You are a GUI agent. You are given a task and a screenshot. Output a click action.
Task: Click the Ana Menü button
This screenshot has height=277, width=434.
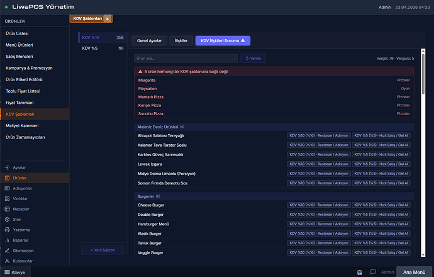415,272
